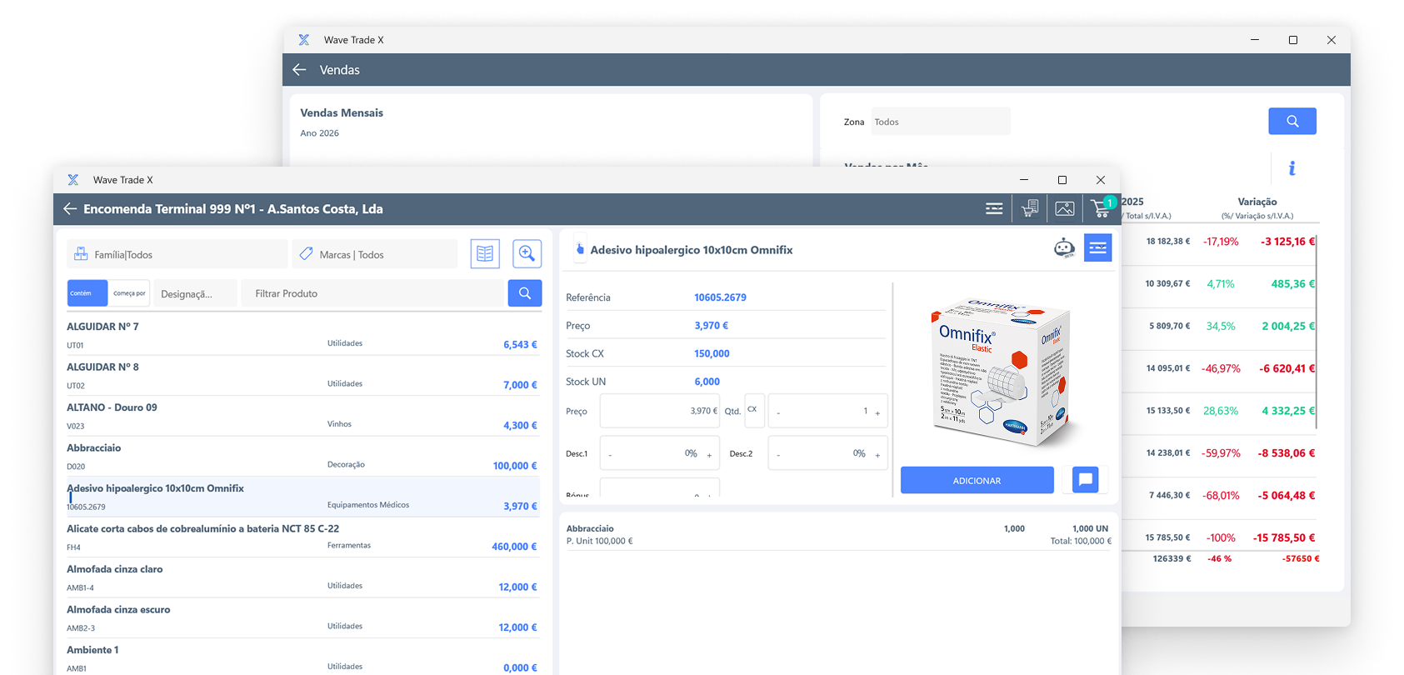Image resolution: width=1404 pixels, height=675 pixels.
Task: Click the Vendas Mensais heading in Vendas window
Action: click(x=342, y=112)
